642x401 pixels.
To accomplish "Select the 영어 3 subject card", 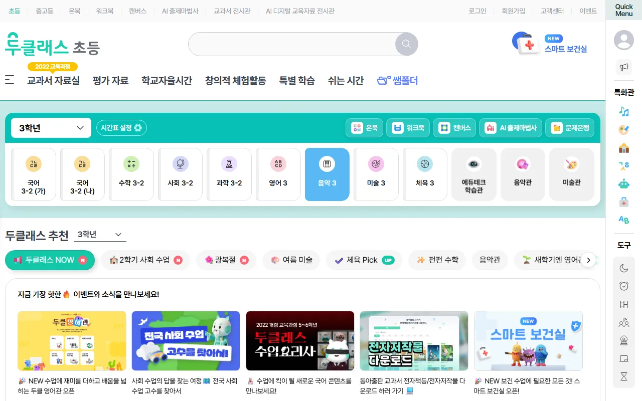I will (x=278, y=174).
